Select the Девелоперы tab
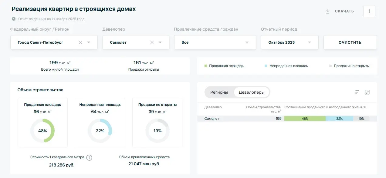The height and width of the screenshot is (178, 386). point(251,92)
